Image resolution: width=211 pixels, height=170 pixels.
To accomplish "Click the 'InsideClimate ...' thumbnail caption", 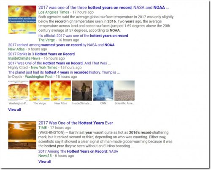I will pyautogui.click(x=82, y=103).
